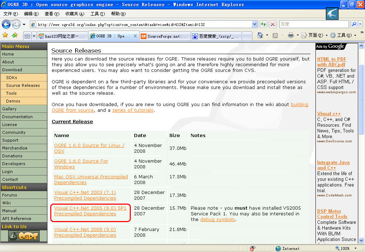Open the Favorites Center star icon
This screenshot has height=252, width=365.
tap(5, 35)
